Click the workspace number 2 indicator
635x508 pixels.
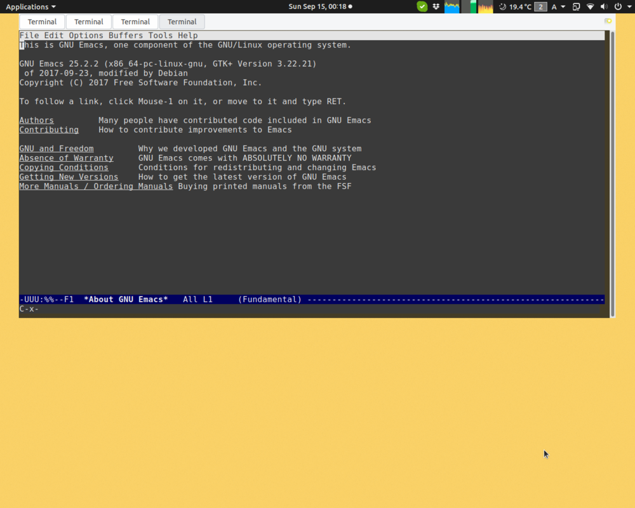540,6
